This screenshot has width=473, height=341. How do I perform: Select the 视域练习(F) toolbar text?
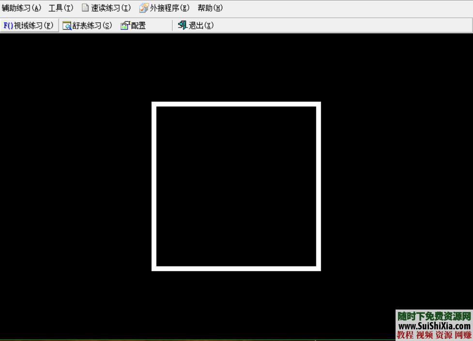coord(33,26)
